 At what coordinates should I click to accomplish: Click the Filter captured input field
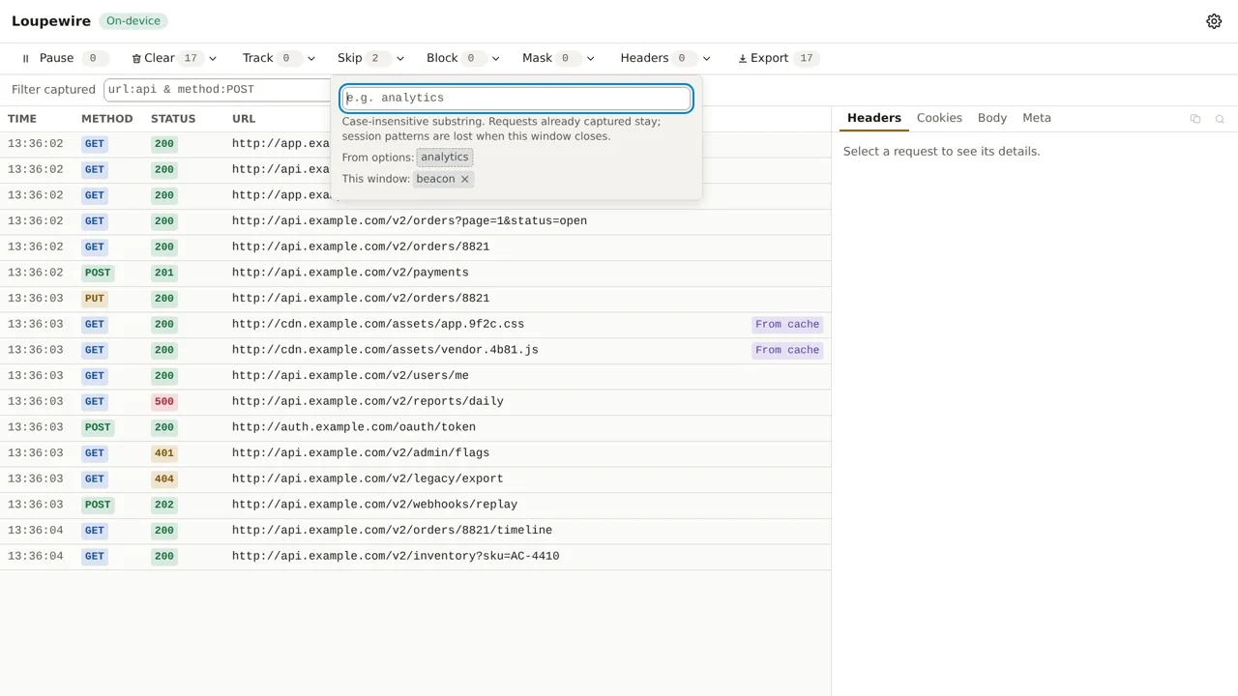pos(218,89)
